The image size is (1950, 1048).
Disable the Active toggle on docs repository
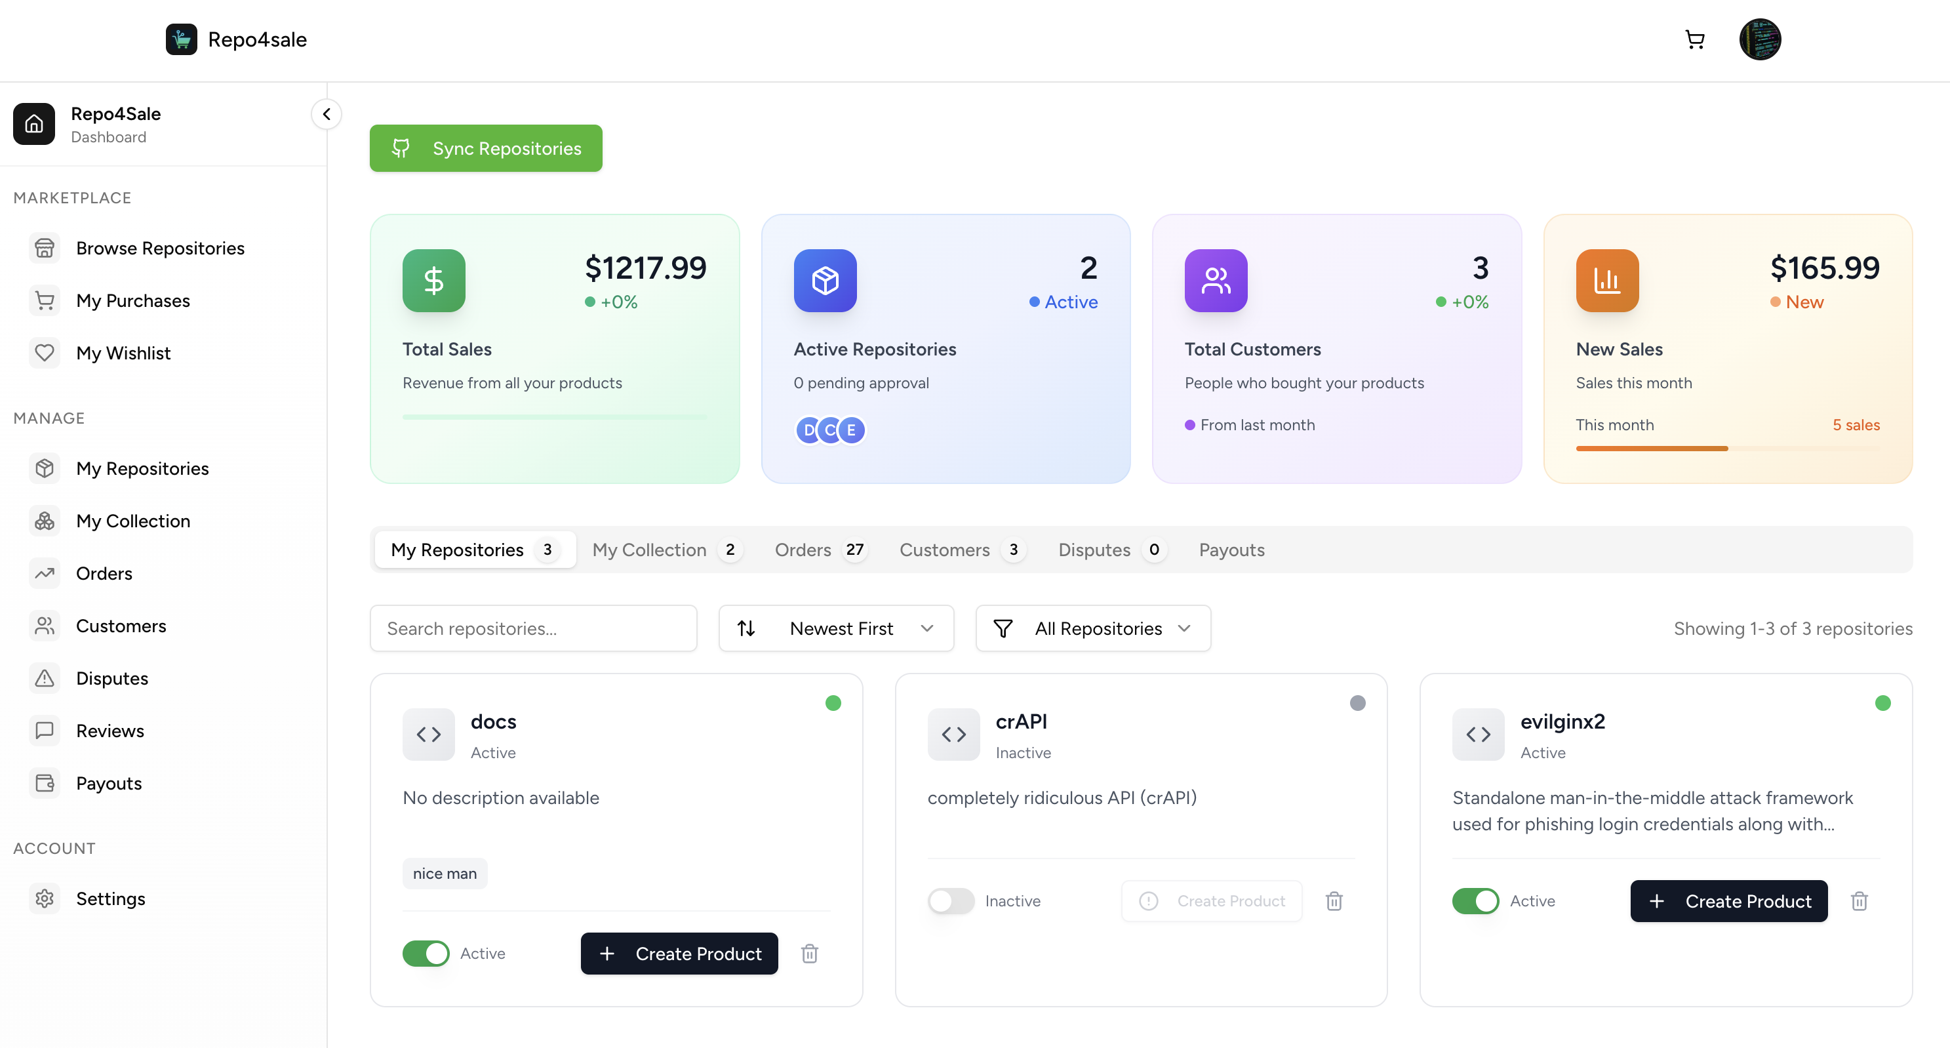[426, 954]
